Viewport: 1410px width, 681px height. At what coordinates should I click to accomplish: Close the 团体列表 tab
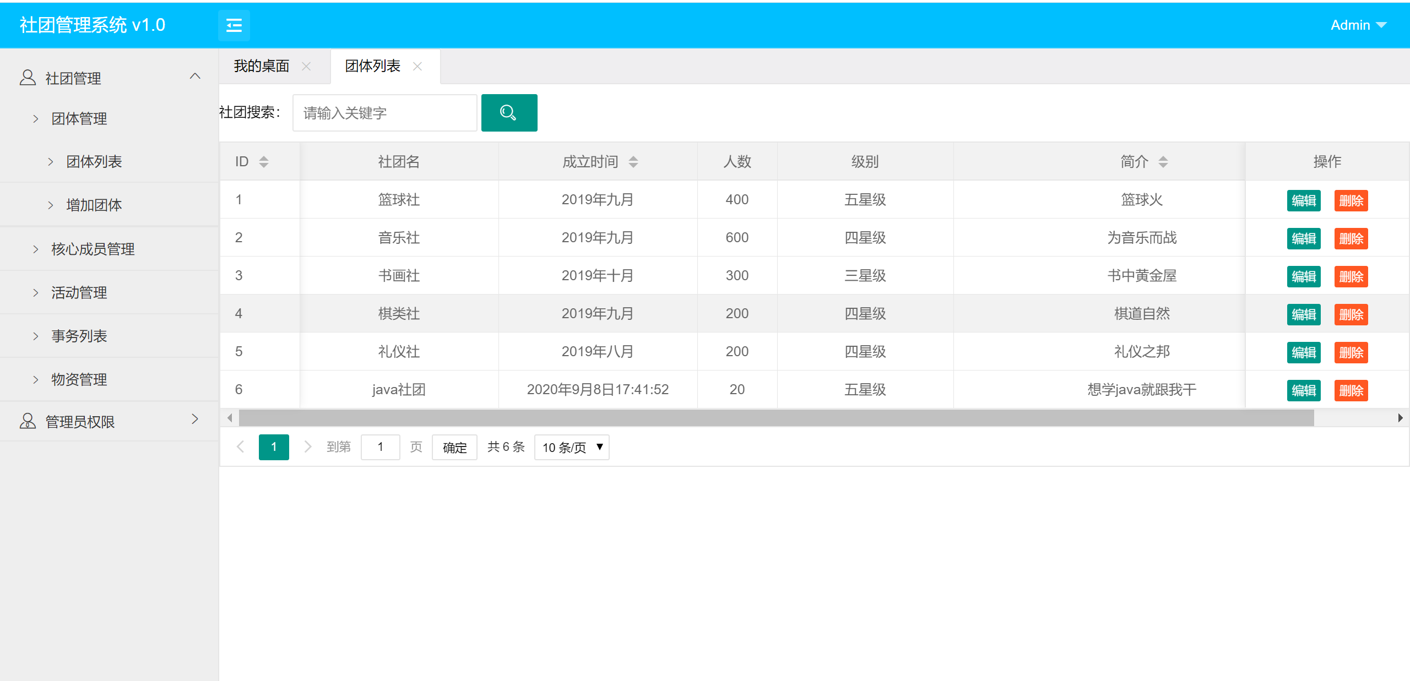(417, 66)
